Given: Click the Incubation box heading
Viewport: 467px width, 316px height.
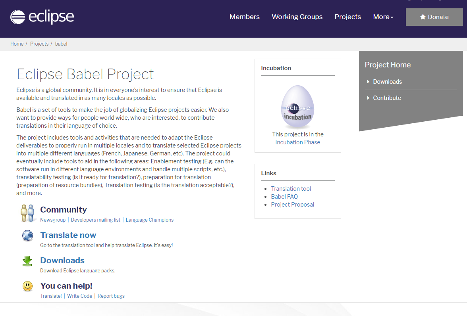Looking at the screenshot, I should pyautogui.click(x=276, y=68).
